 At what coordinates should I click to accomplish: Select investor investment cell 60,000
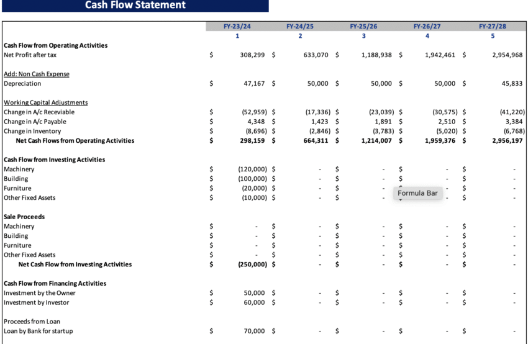(x=254, y=302)
